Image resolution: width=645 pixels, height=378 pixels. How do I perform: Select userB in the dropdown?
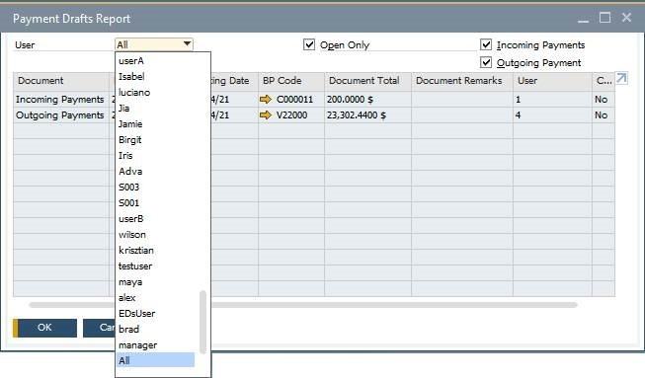tap(155, 219)
